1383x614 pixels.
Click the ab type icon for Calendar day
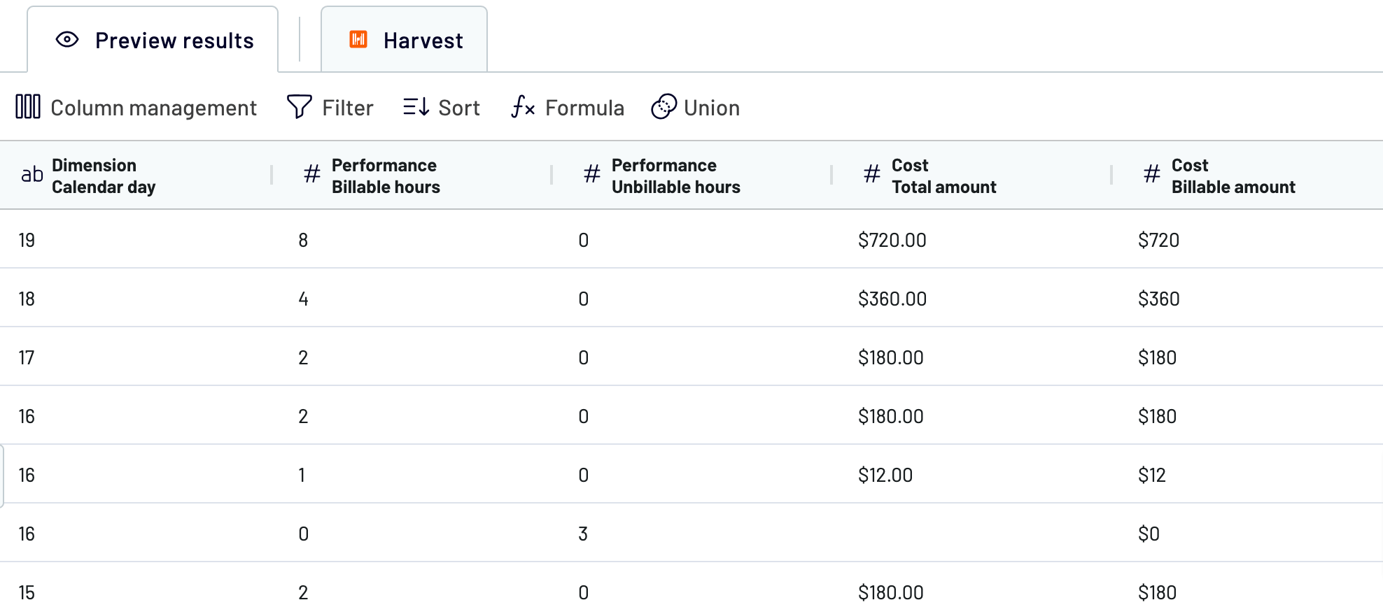click(32, 175)
